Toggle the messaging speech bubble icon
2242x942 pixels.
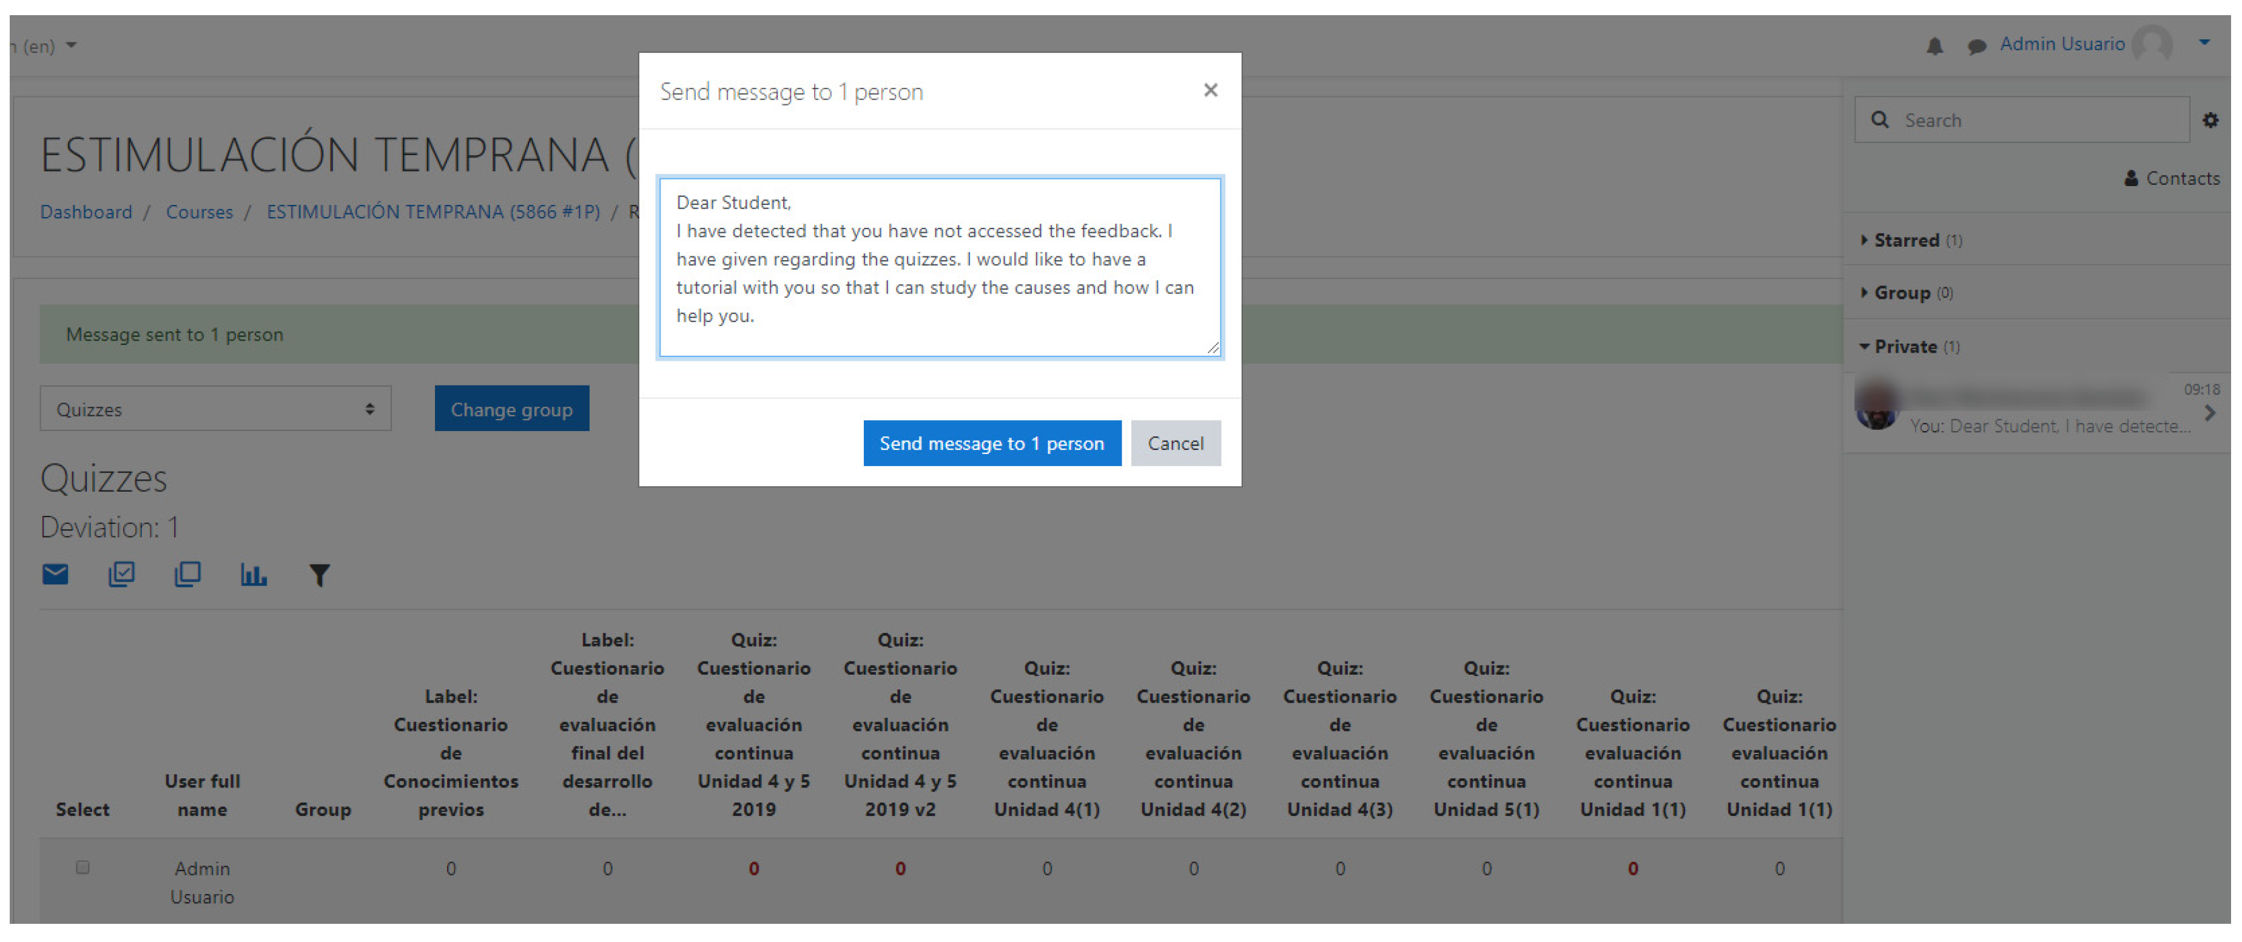click(x=1976, y=45)
